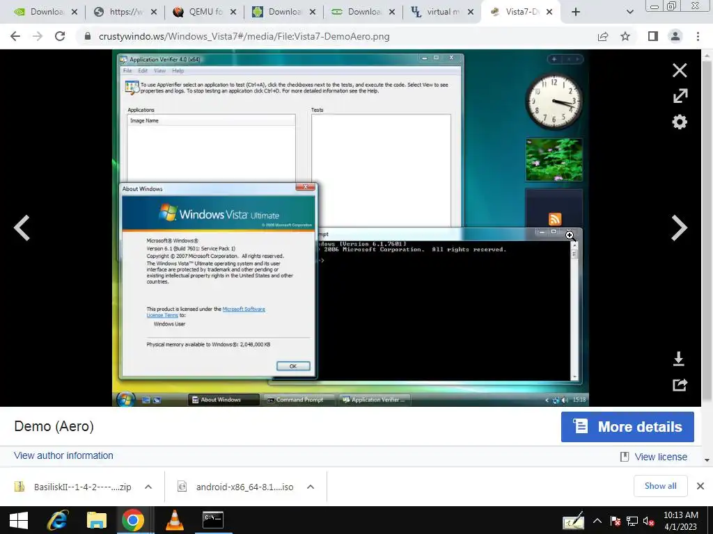Click the download image icon in viewer

[x=679, y=359]
